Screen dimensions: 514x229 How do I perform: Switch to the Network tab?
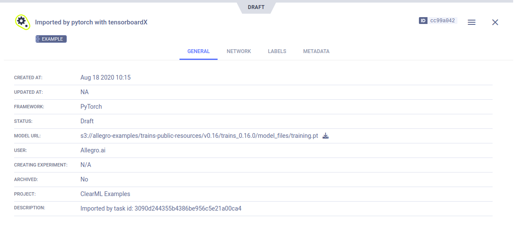(239, 51)
